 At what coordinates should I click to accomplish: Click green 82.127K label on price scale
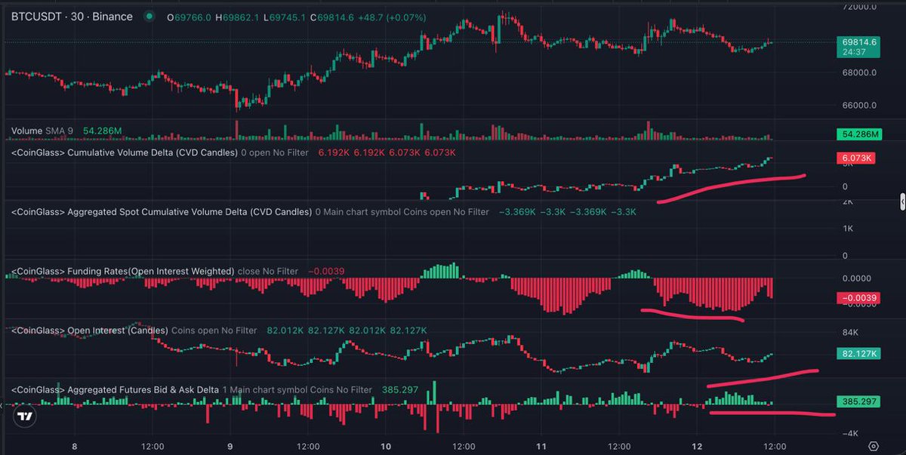click(x=860, y=353)
